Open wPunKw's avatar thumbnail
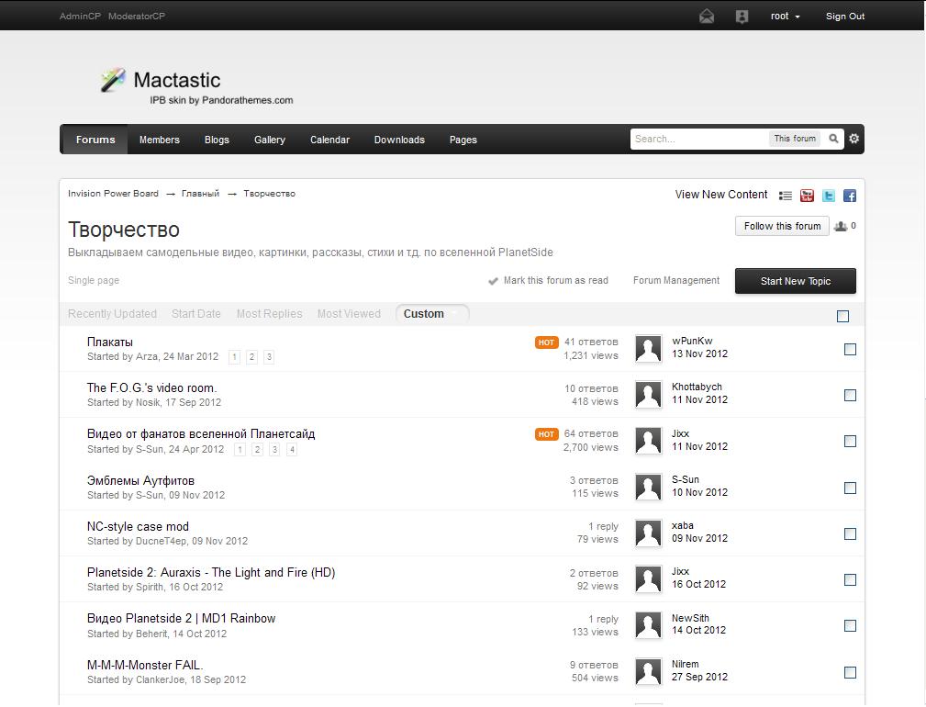The height and width of the screenshot is (707, 926). click(648, 349)
